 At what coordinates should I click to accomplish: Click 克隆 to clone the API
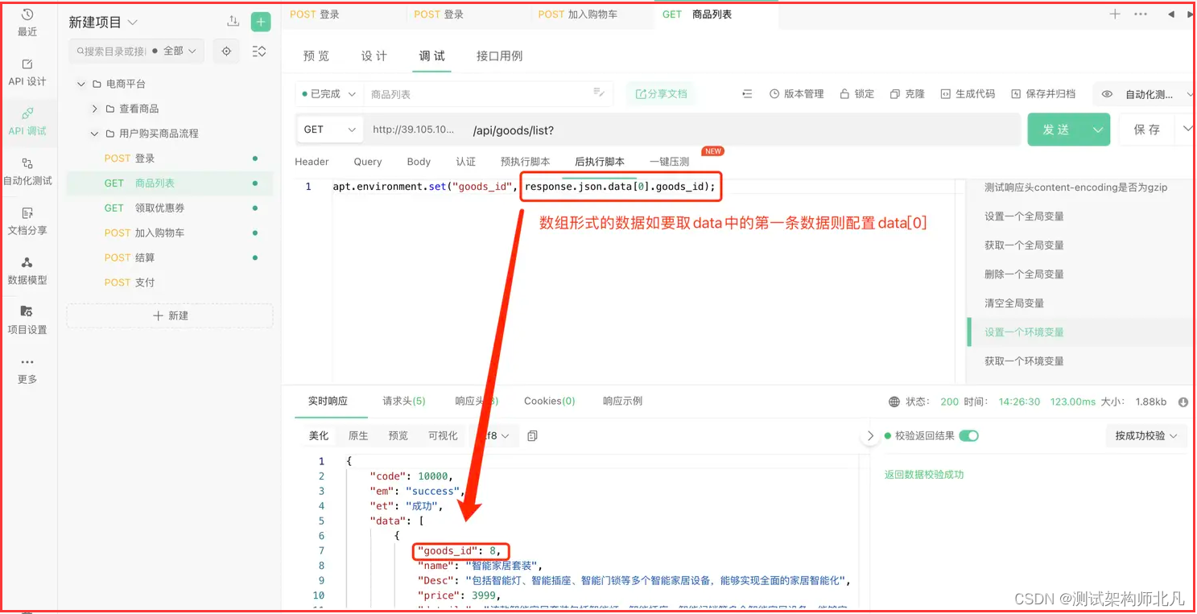coord(907,94)
